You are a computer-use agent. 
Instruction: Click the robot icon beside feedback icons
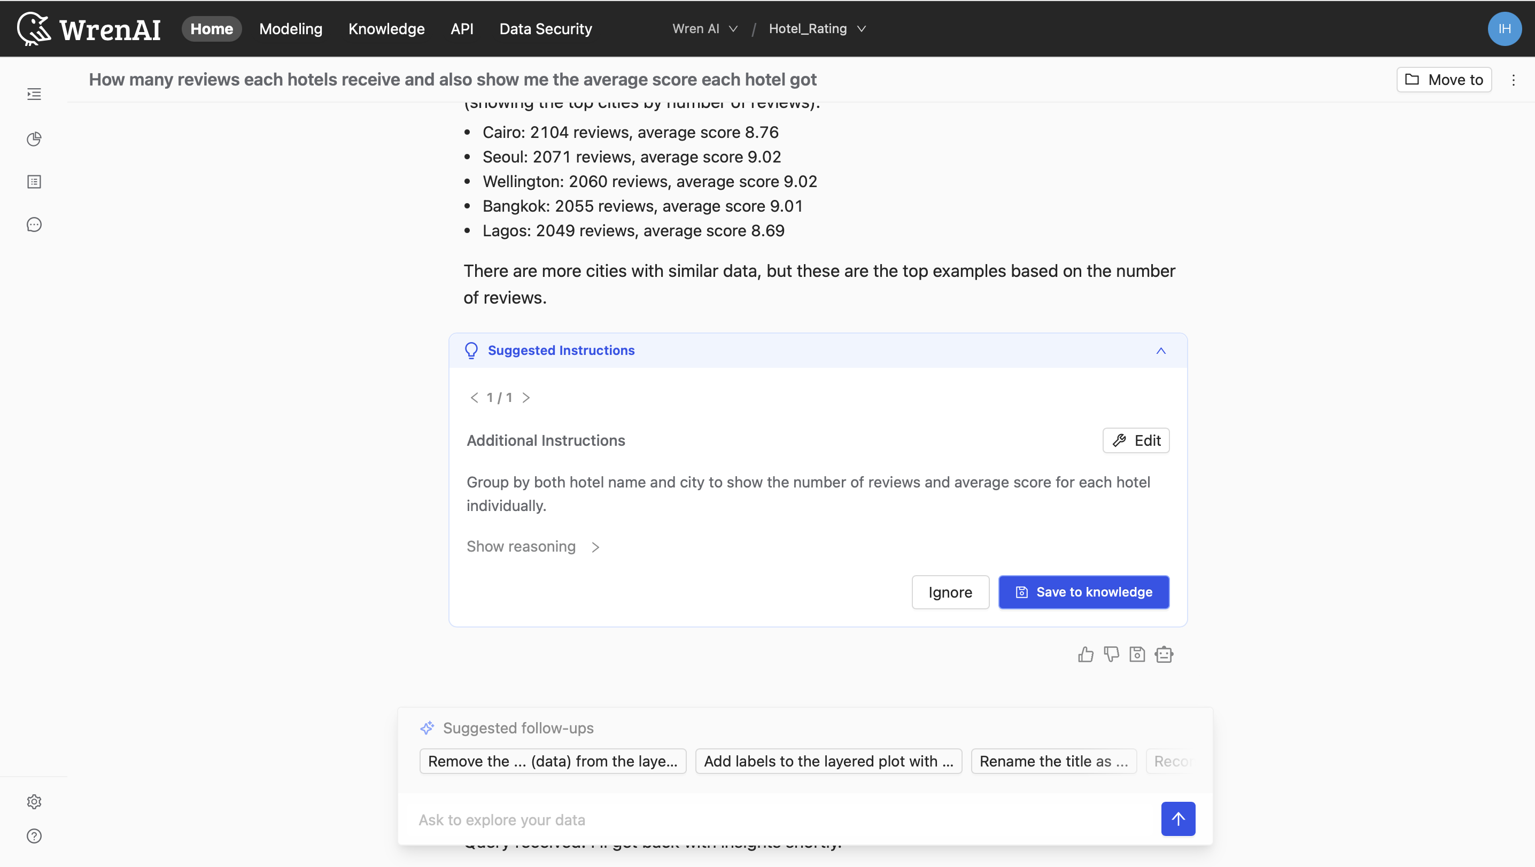click(1164, 654)
